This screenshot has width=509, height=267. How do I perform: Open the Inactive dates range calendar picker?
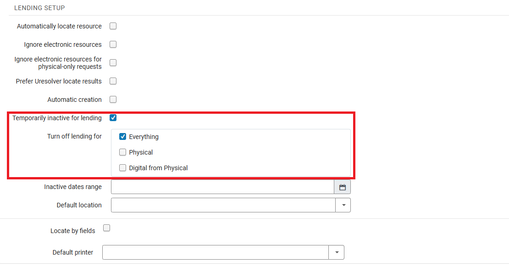pos(342,187)
